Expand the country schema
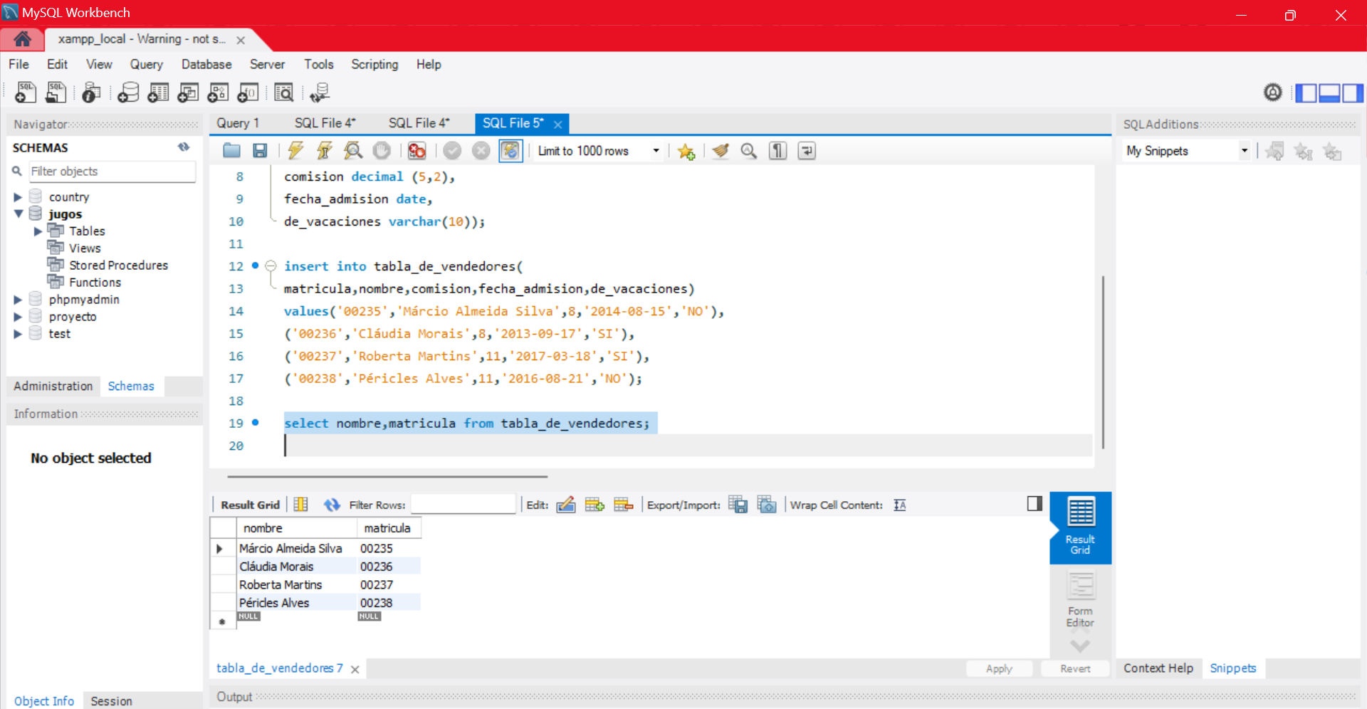The image size is (1367, 709). [x=18, y=197]
